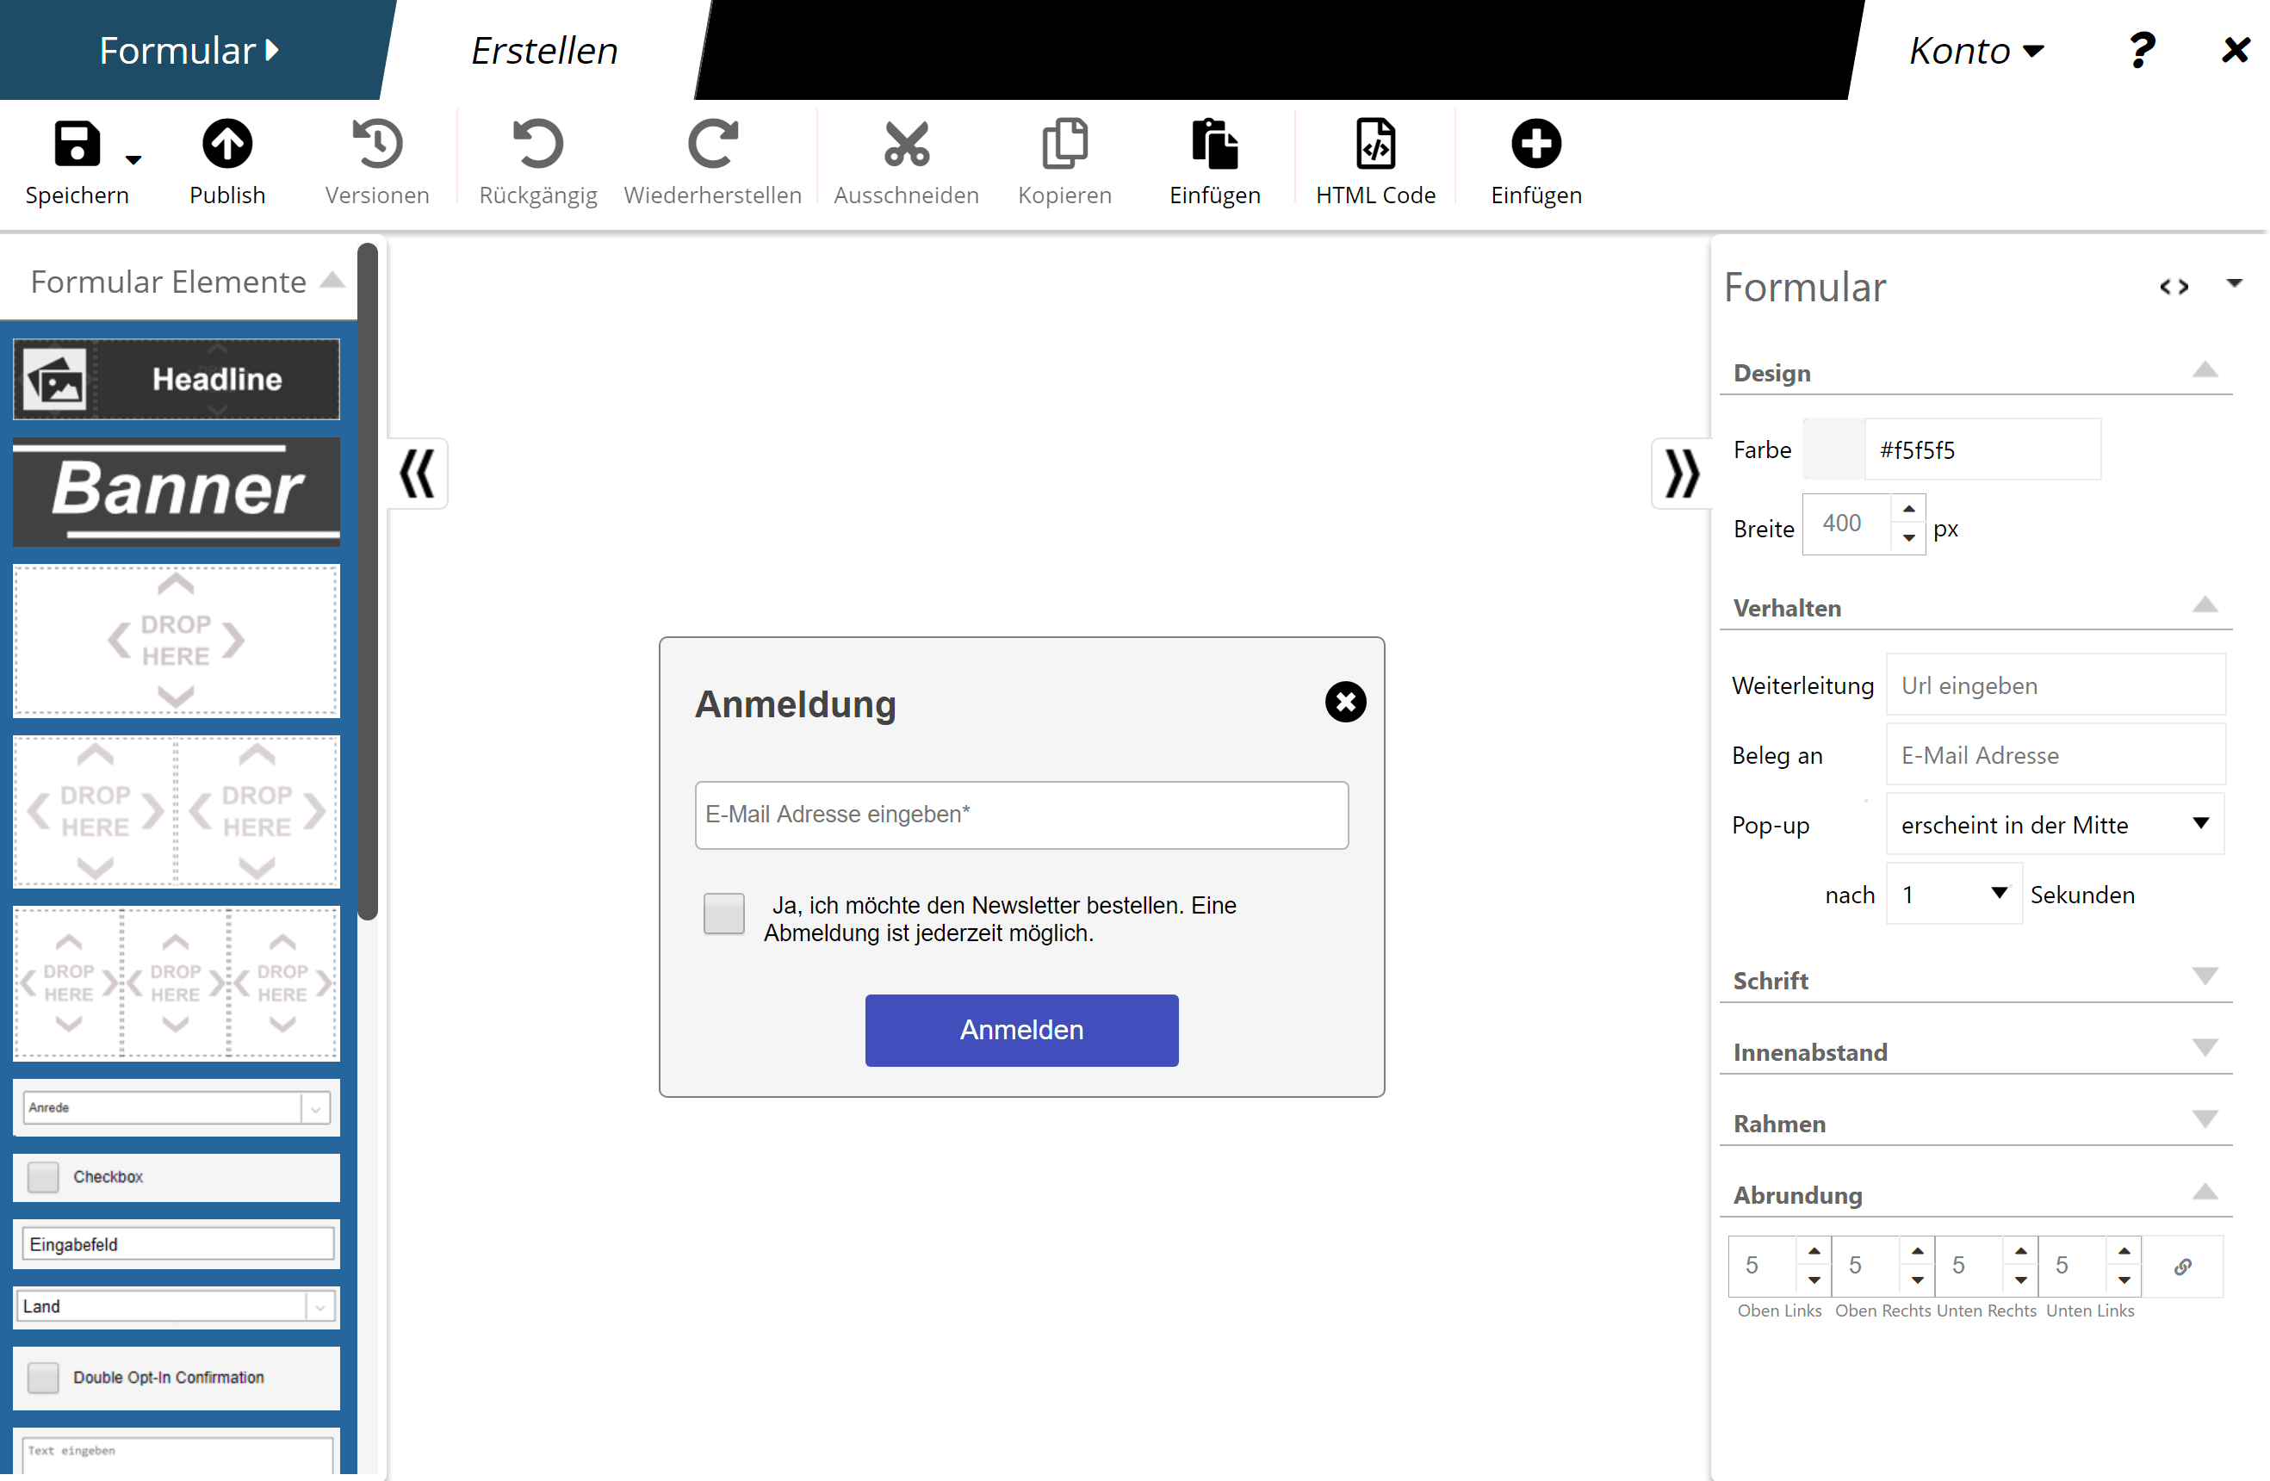The height and width of the screenshot is (1481, 2270).
Task: Click the Ausschneiden scissors icon
Action: (x=905, y=145)
